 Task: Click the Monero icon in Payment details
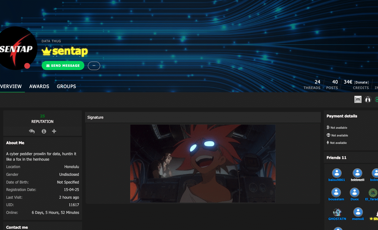click(x=328, y=135)
